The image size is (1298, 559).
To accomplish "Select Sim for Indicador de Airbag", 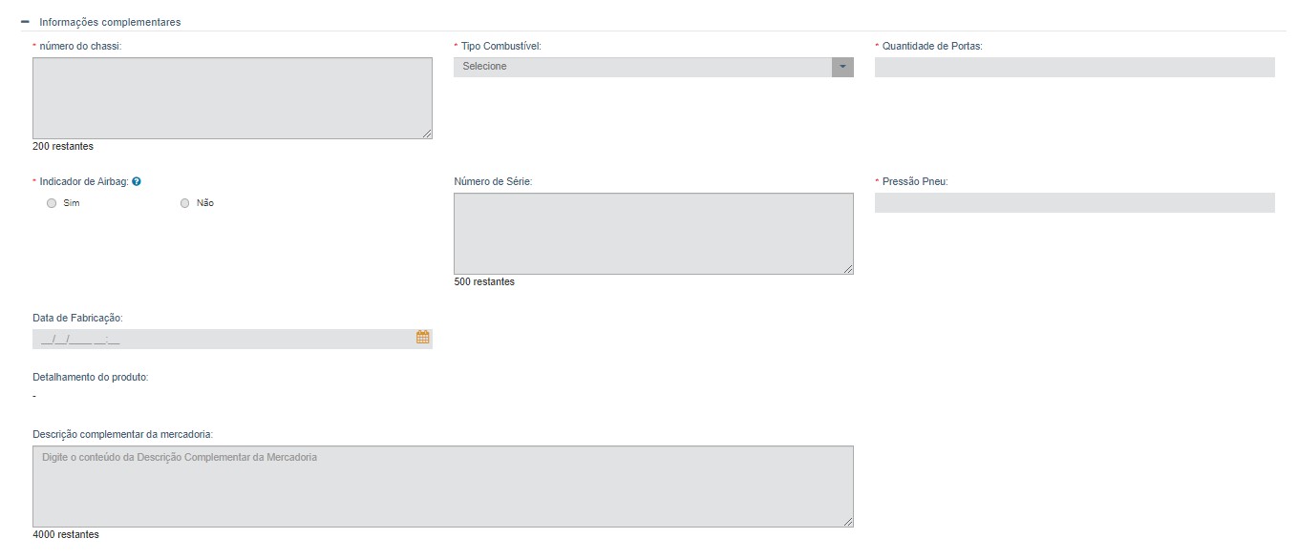I will click(x=52, y=203).
